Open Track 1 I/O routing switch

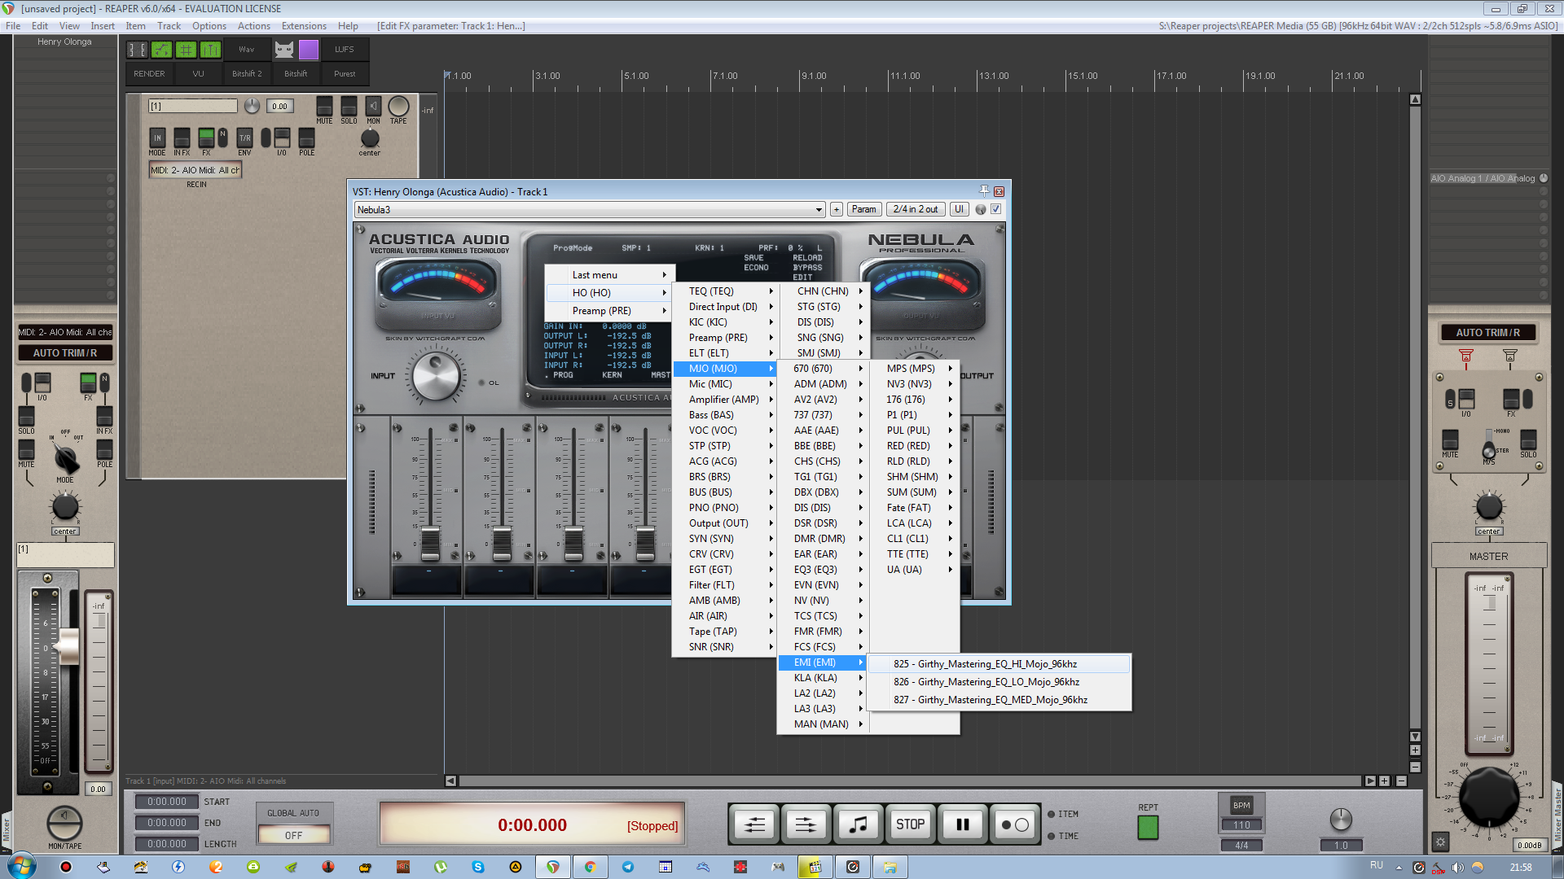tap(282, 138)
